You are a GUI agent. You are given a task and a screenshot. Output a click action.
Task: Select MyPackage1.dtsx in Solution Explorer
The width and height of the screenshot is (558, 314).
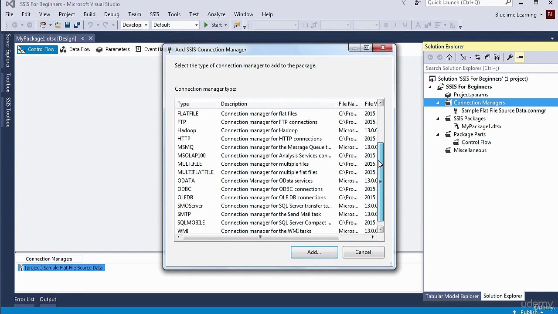click(x=481, y=126)
